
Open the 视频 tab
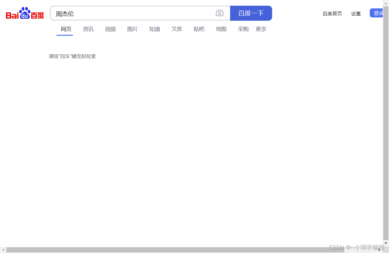click(110, 29)
